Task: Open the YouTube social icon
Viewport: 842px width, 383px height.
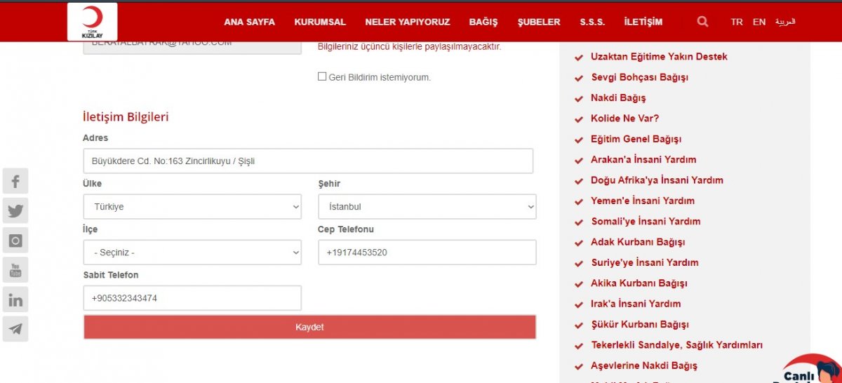Action: click(x=15, y=270)
